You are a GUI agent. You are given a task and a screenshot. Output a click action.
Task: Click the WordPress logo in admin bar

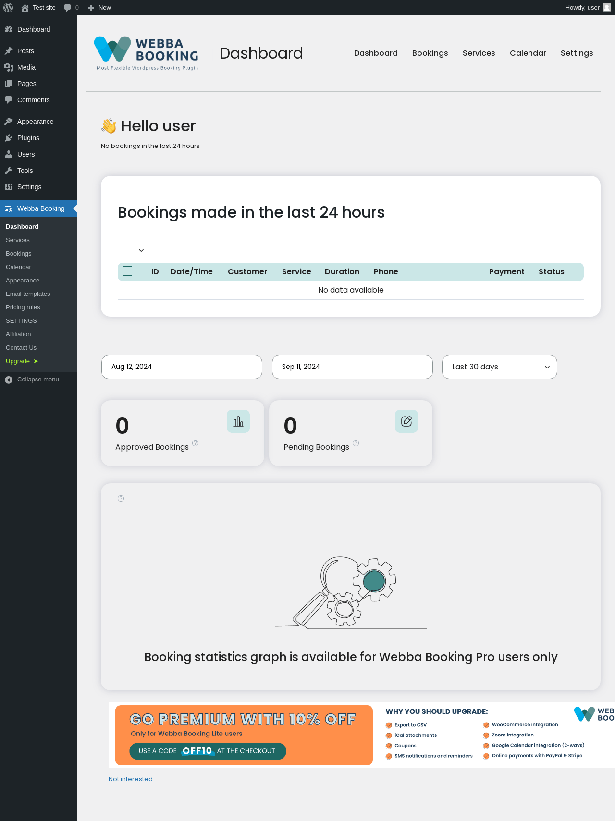8,8
